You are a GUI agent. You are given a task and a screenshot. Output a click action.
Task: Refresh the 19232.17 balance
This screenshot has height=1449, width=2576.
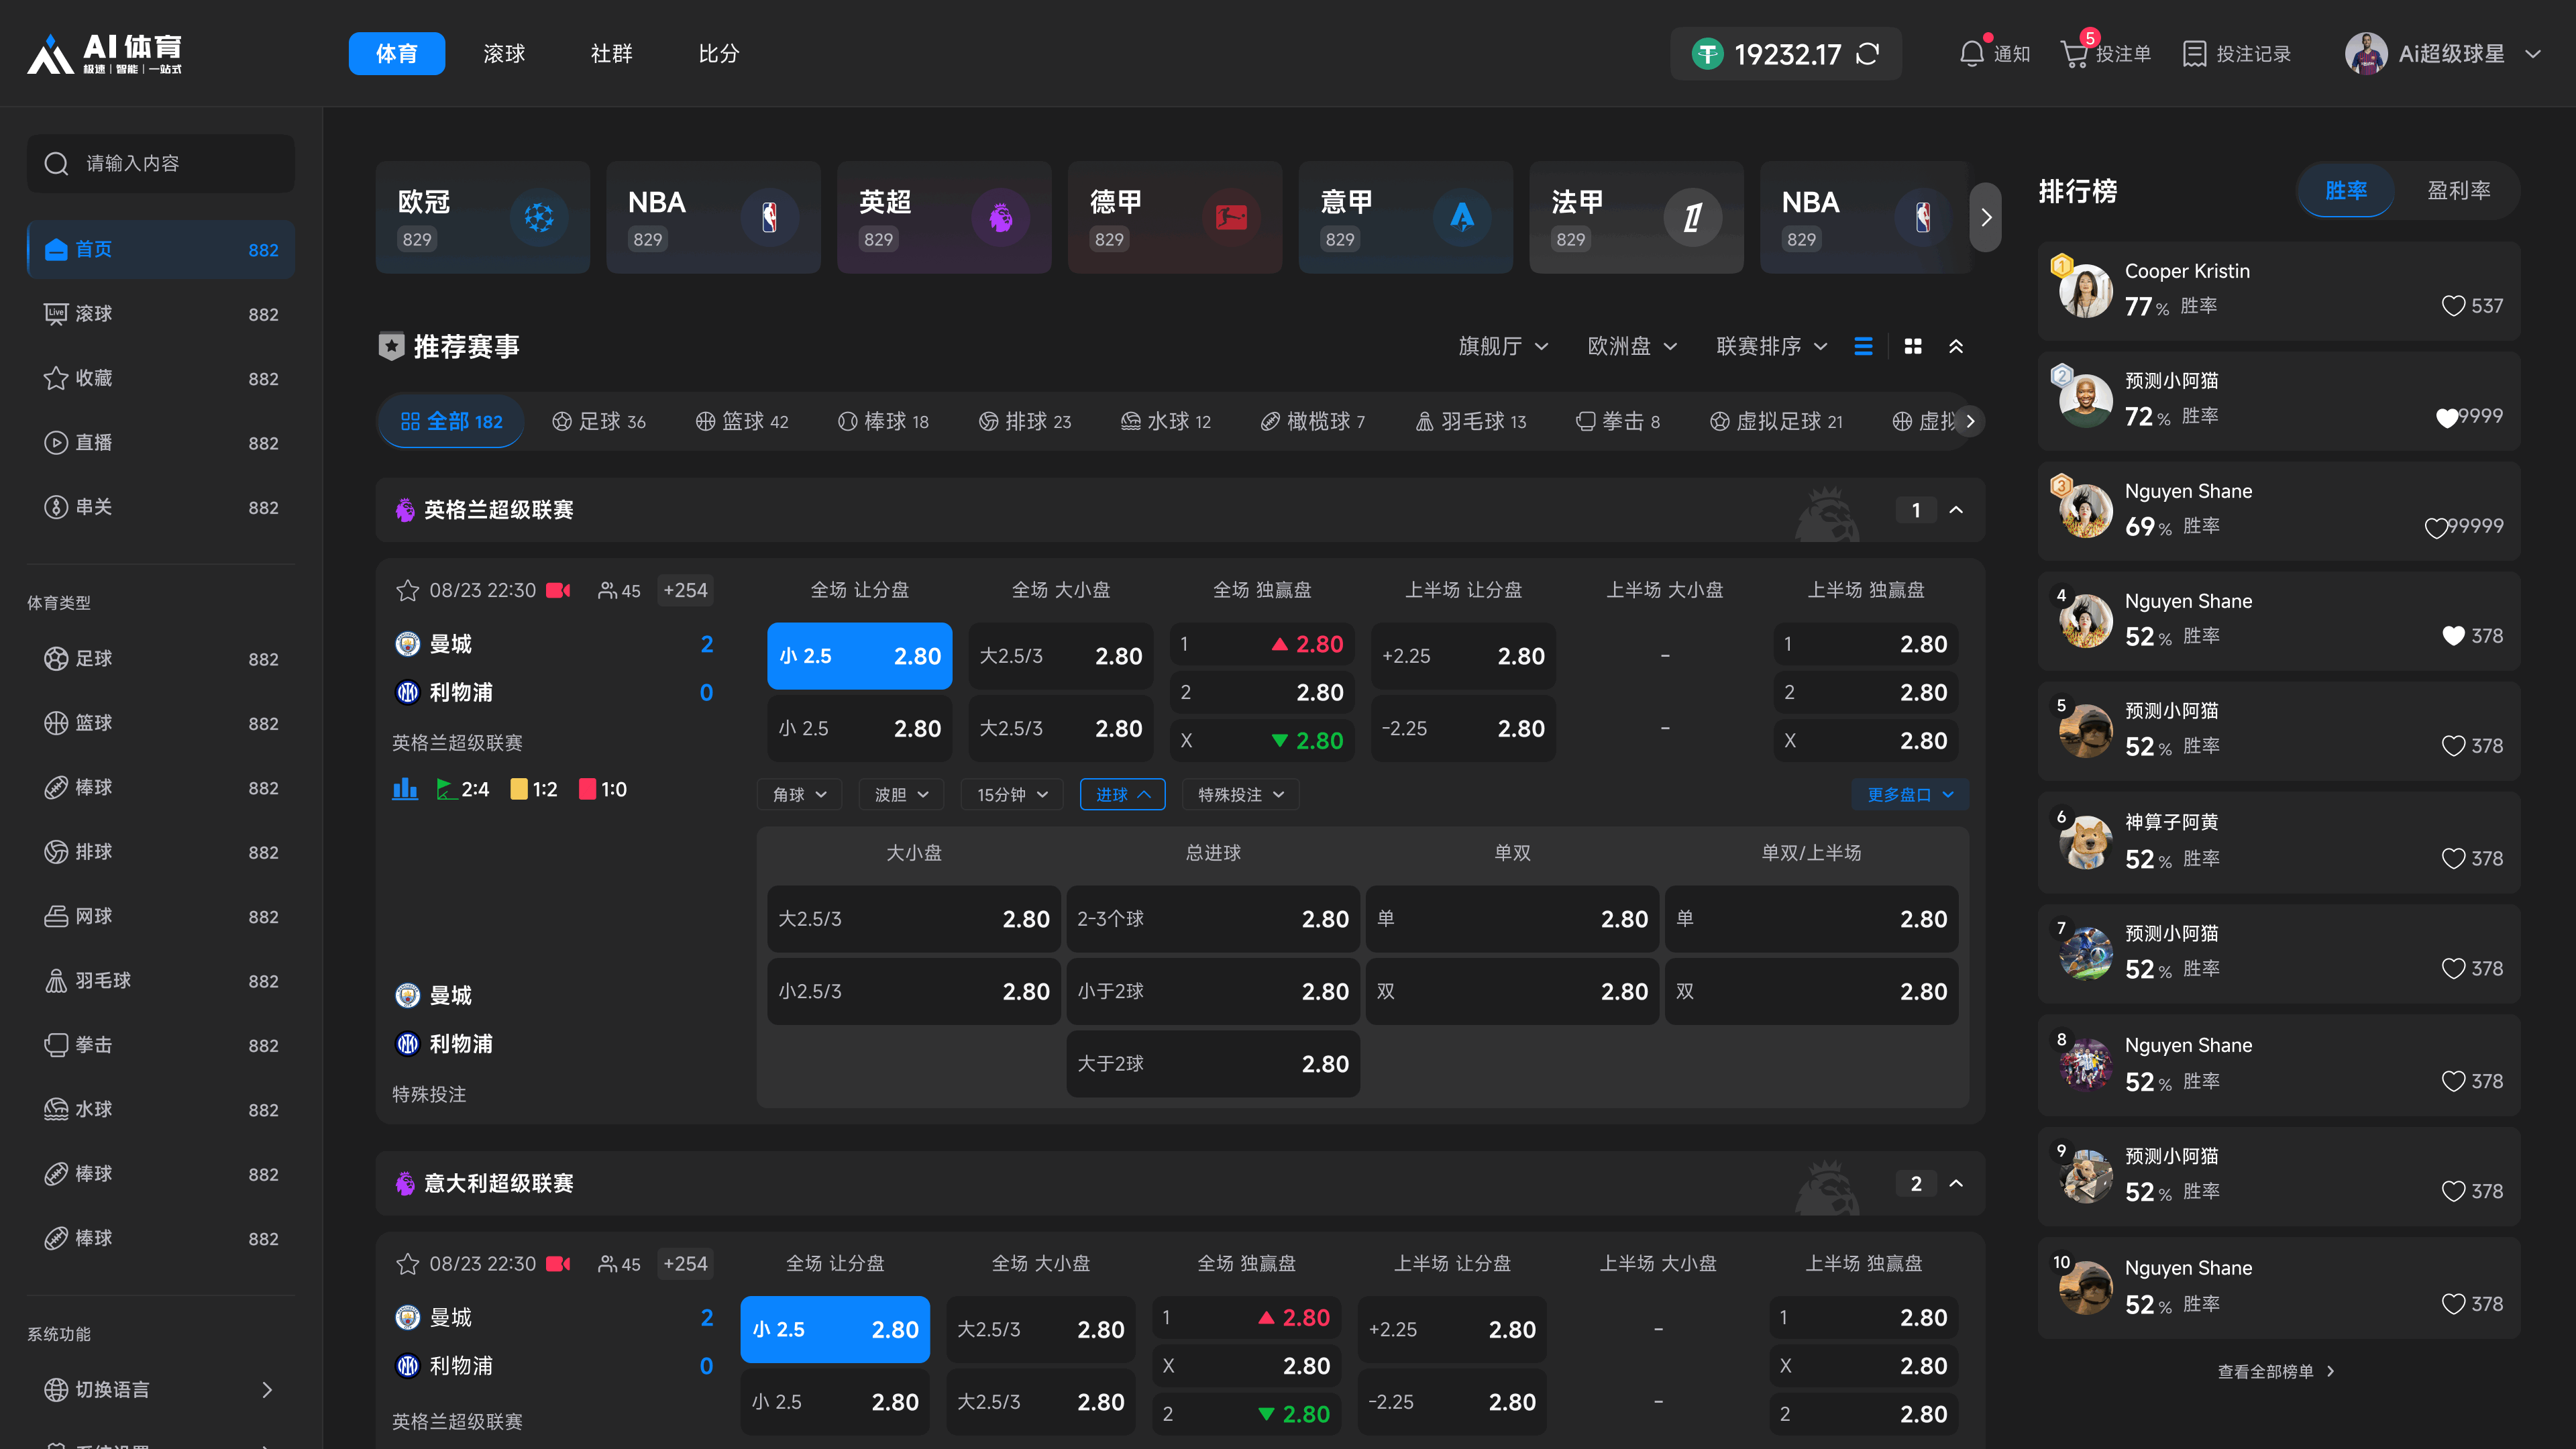[x=1867, y=54]
